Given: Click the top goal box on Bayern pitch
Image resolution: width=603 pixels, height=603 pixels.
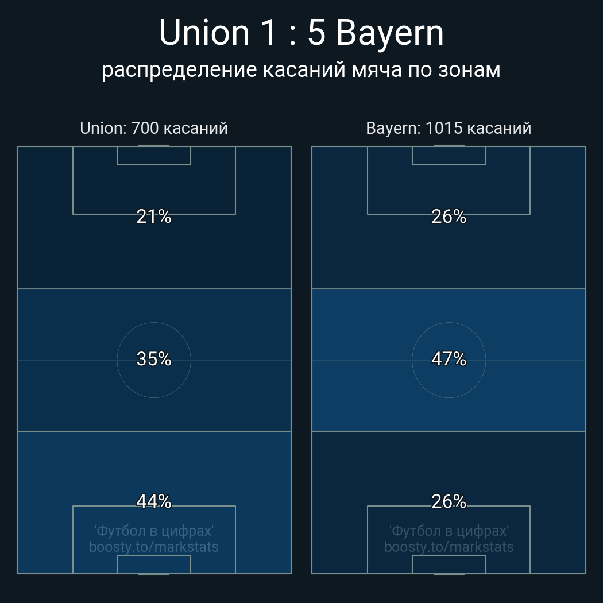Looking at the screenshot, I should pyautogui.click(x=449, y=156).
